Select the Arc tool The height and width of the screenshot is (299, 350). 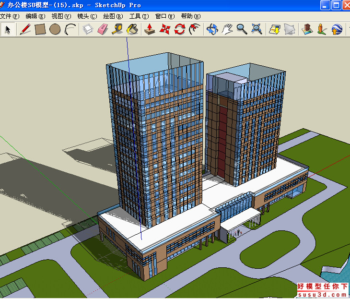coord(70,29)
